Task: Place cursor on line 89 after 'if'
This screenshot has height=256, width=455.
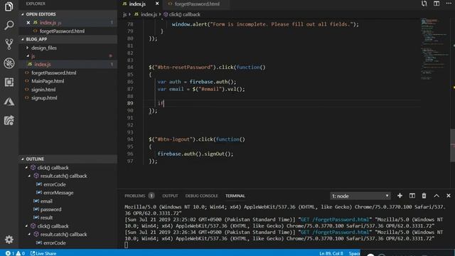Action: pyautogui.click(x=164, y=103)
